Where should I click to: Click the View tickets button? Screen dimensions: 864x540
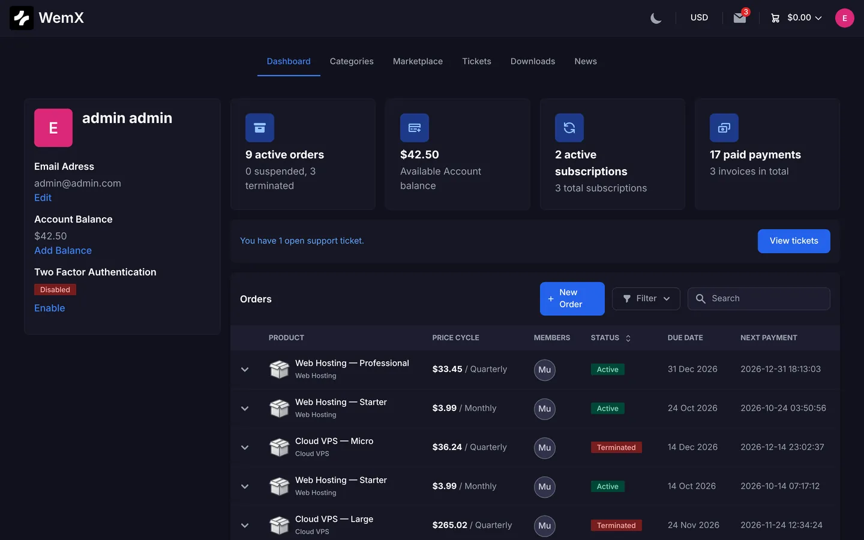(x=794, y=241)
